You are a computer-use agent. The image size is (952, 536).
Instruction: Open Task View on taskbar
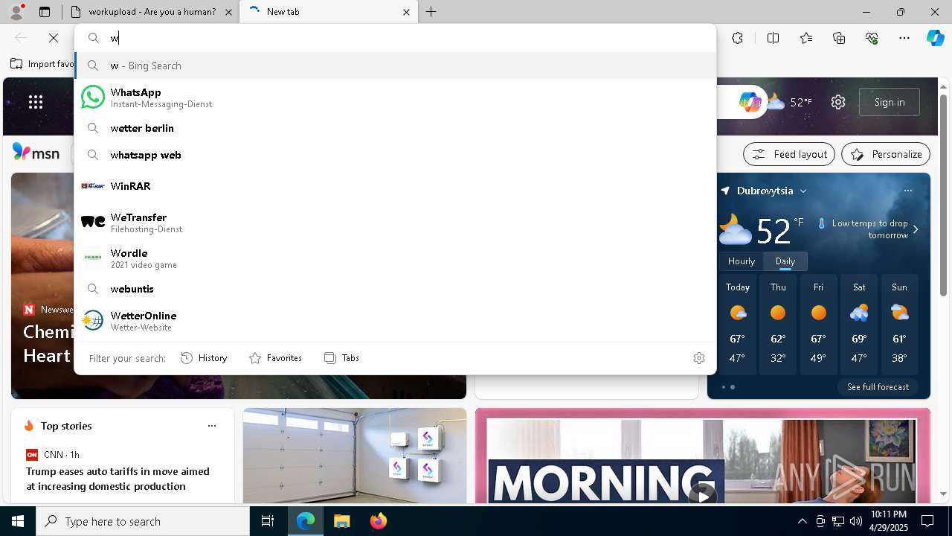tap(268, 521)
